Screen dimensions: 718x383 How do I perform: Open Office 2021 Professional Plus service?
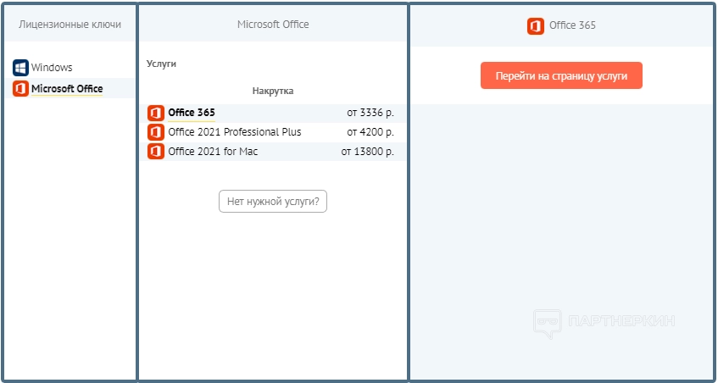point(273,132)
